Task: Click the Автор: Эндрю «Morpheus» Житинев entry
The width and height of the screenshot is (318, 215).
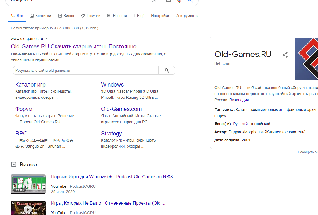Action: 260,132
